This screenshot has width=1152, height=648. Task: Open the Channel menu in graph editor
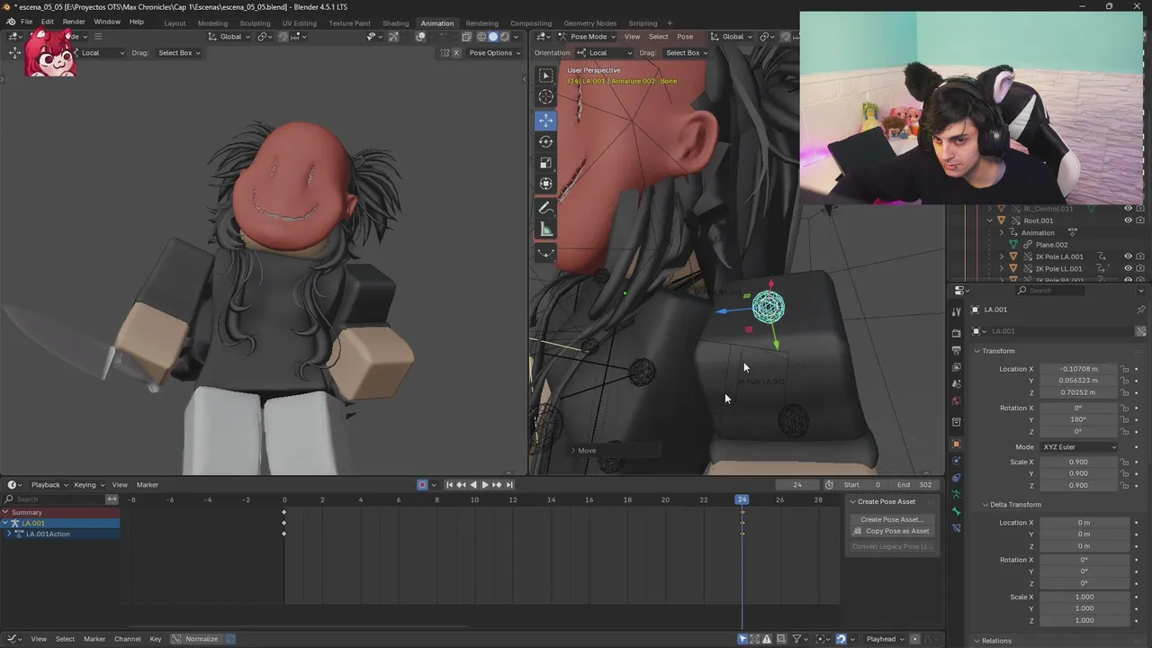[x=127, y=639]
